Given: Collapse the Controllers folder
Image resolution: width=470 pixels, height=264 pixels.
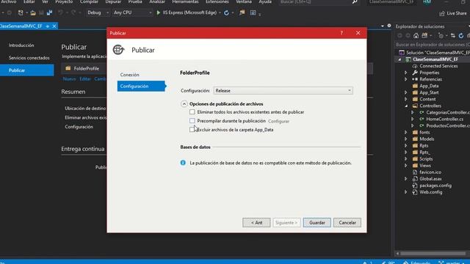Looking at the screenshot, I should pyautogui.click(x=406, y=106).
